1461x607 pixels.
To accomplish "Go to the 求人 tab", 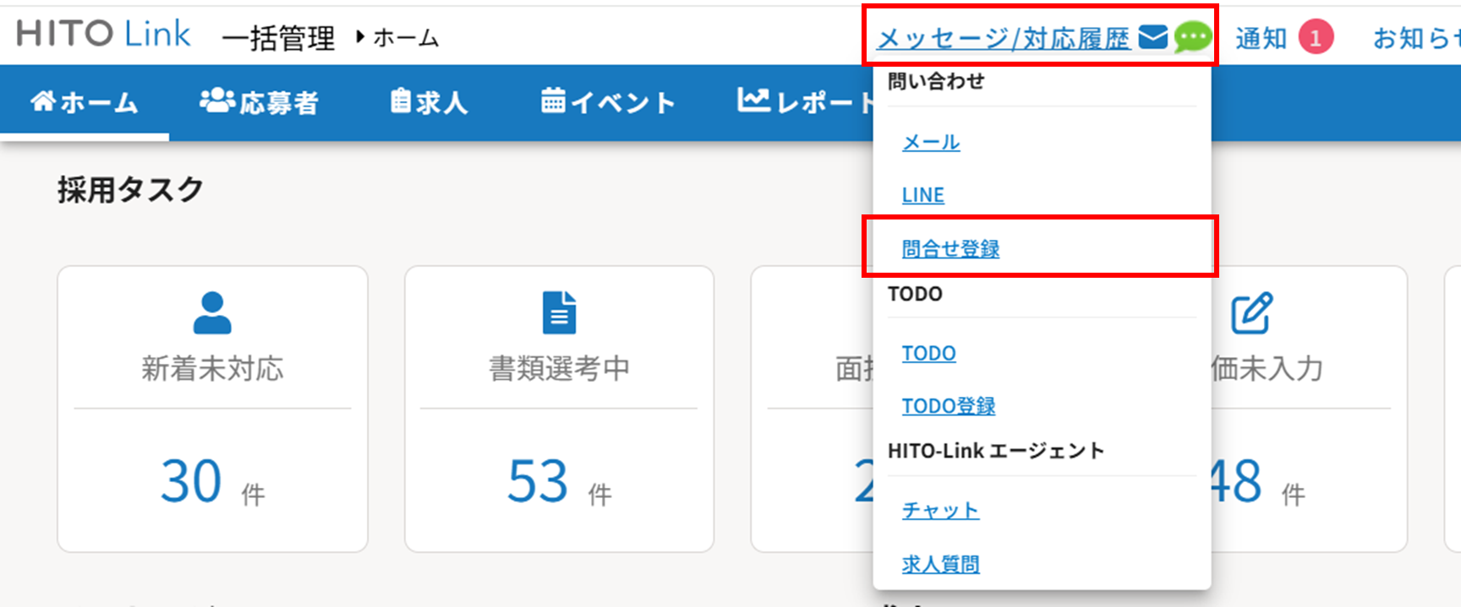I will pos(429,102).
